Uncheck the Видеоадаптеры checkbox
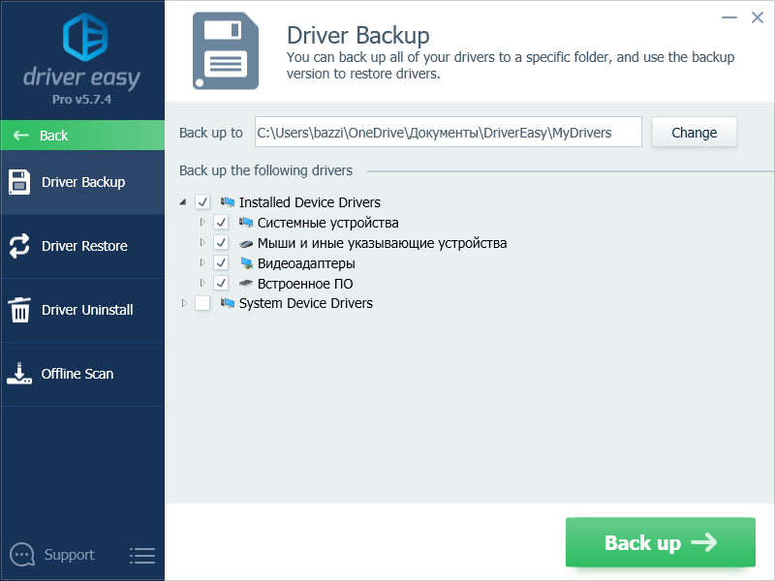This screenshot has height=581, width=775. [x=221, y=263]
